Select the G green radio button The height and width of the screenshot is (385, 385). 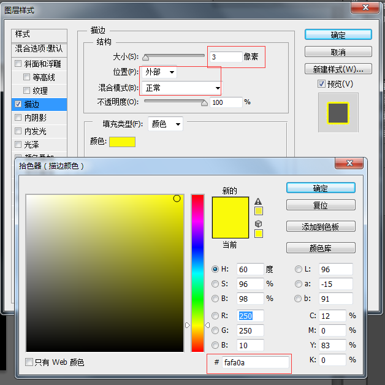coord(215,330)
